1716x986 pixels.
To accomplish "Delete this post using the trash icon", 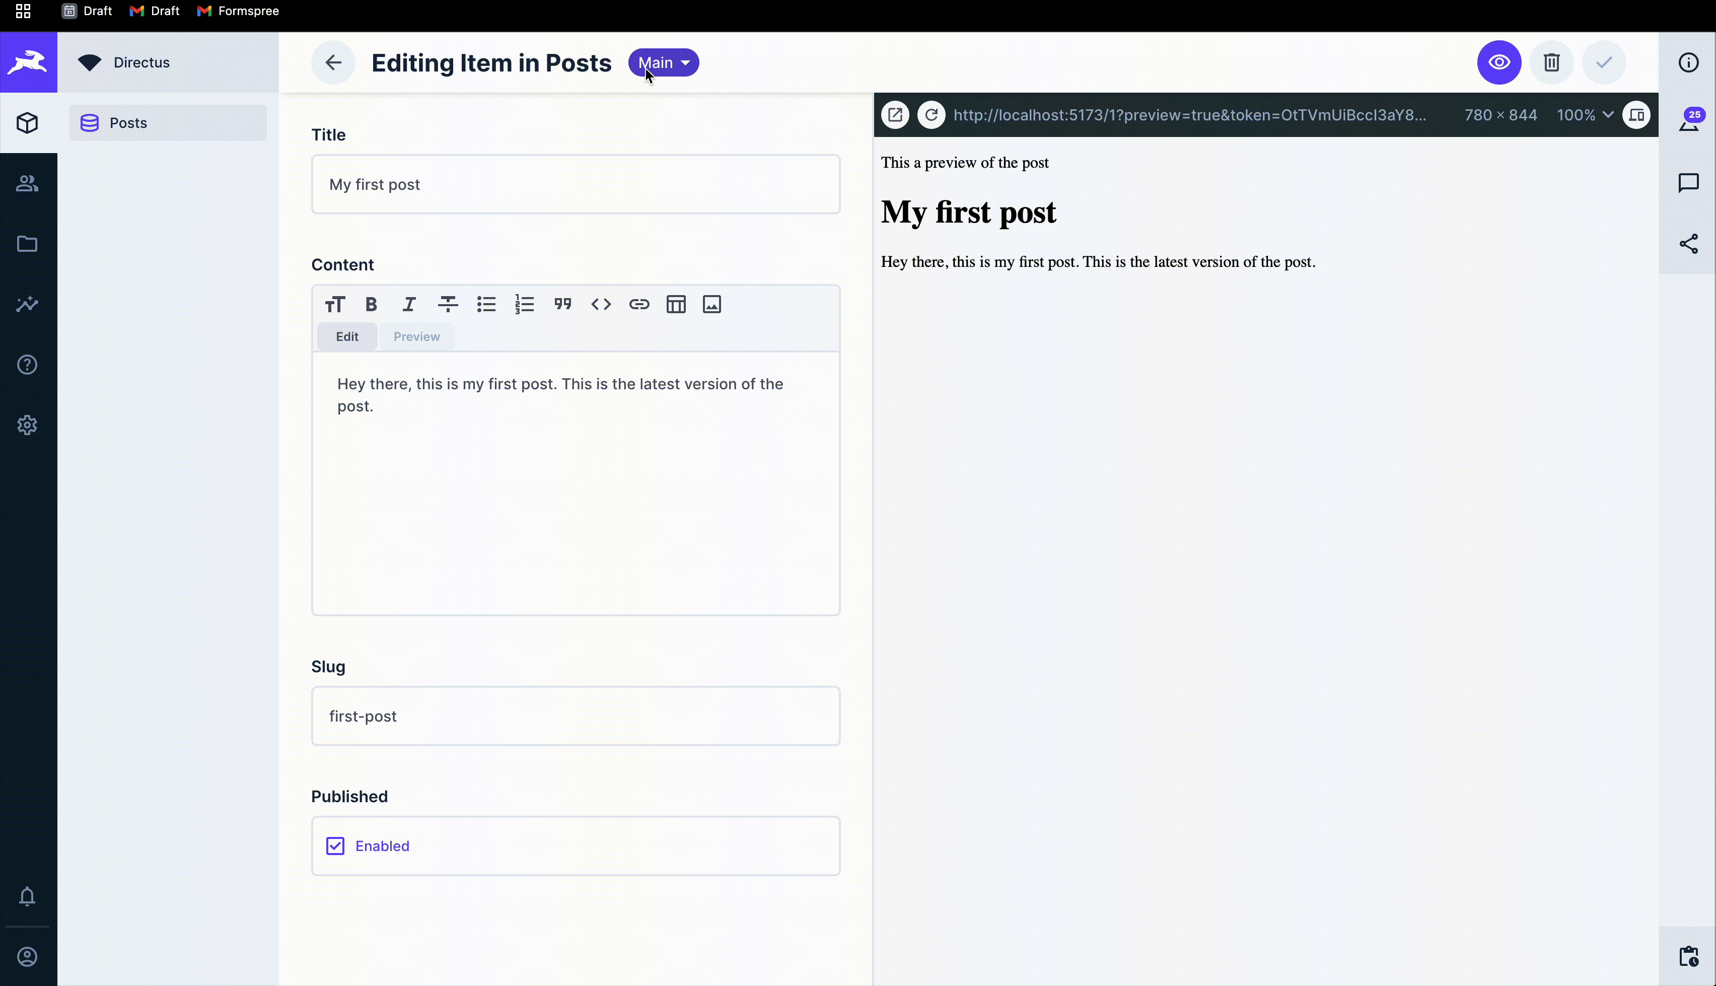I will (x=1551, y=62).
